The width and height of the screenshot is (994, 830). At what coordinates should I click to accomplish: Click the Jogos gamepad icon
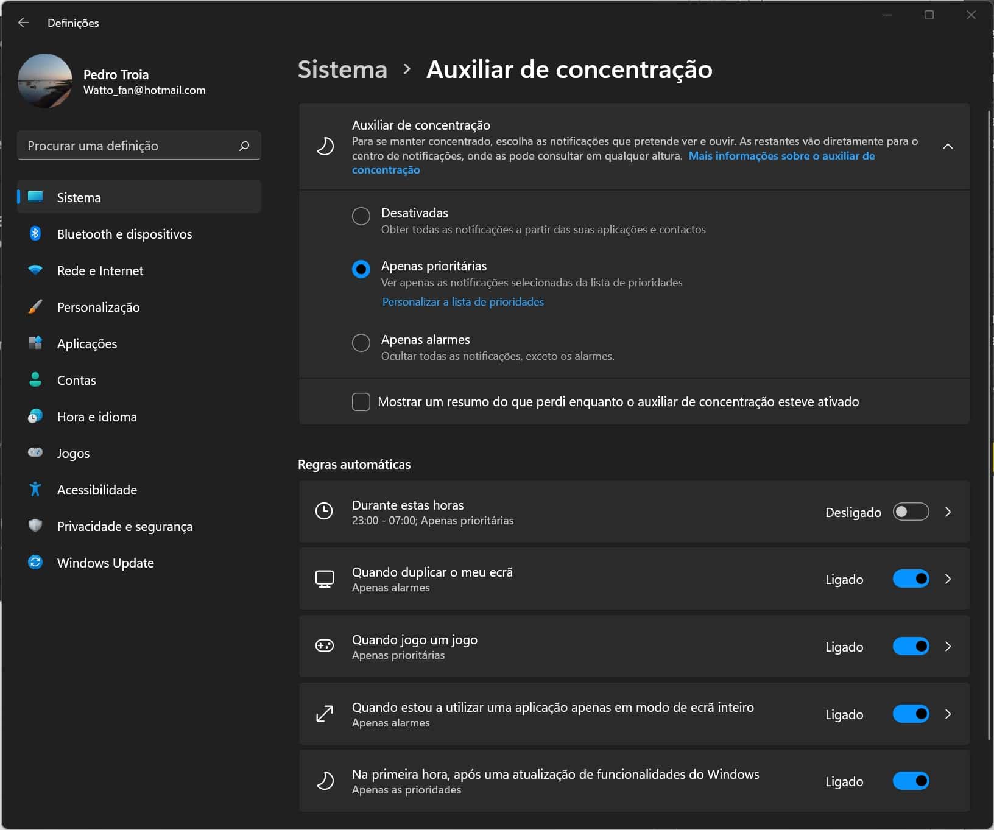pyautogui.click(x=35, y=453)
